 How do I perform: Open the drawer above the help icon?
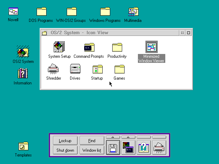pyautogui.click(x=144, y=137)
